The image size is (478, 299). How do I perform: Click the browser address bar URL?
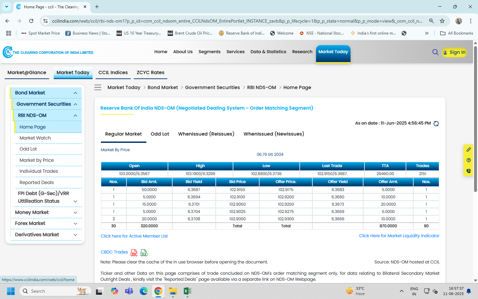237,21
